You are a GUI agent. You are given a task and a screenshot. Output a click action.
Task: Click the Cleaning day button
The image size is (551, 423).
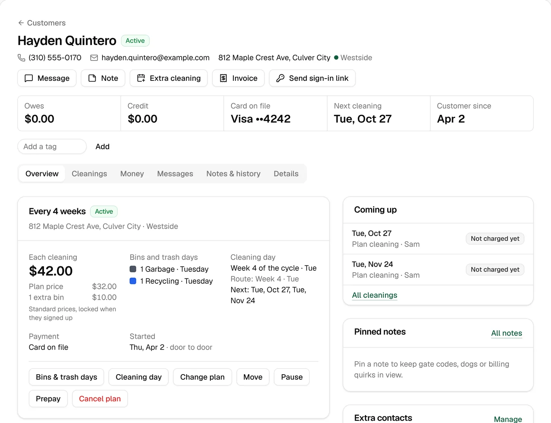138,377
